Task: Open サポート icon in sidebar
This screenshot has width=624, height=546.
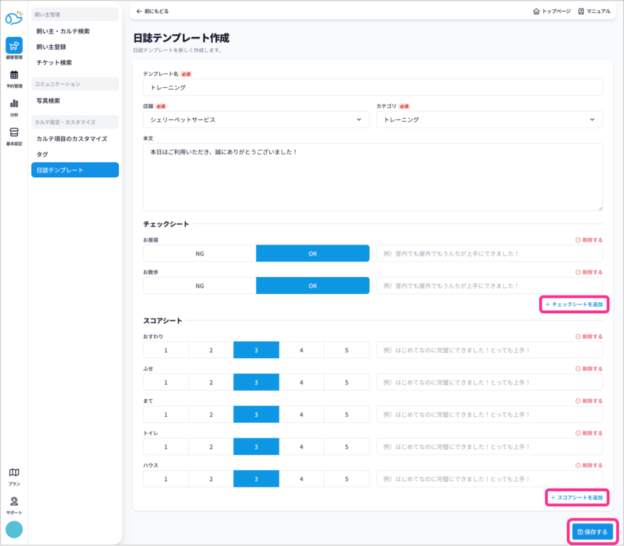Action: click(13, 502)
